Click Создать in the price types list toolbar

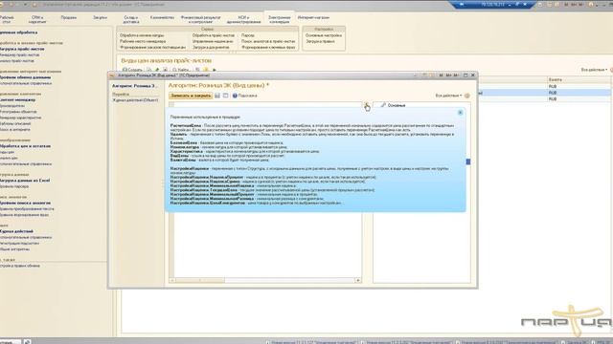pos(132,70)
